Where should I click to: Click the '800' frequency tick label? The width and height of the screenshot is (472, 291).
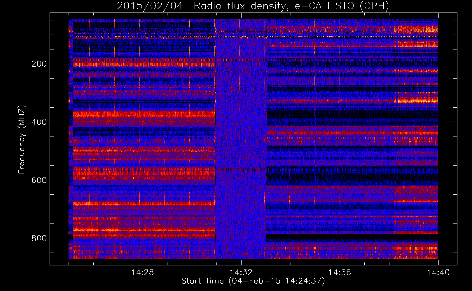[x=39, y=238]
